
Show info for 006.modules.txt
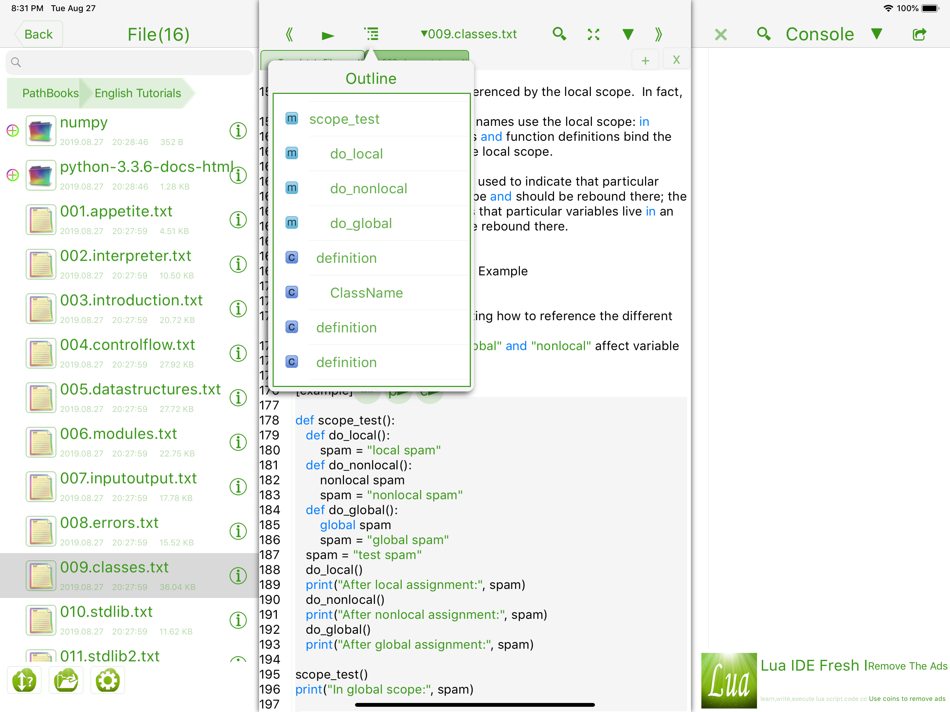click(x=238, y=442)
